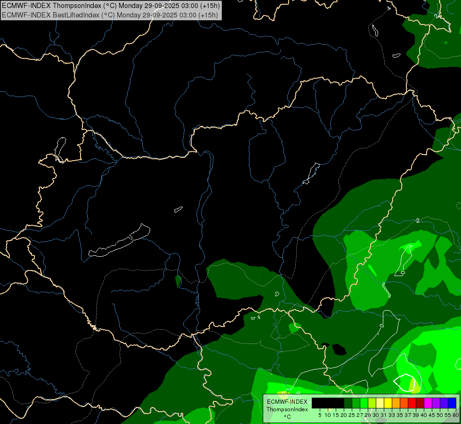Click the lime yellow-green legend swatch (29-30)
This screenshot has height=424, width=461.
pos(372,403)
